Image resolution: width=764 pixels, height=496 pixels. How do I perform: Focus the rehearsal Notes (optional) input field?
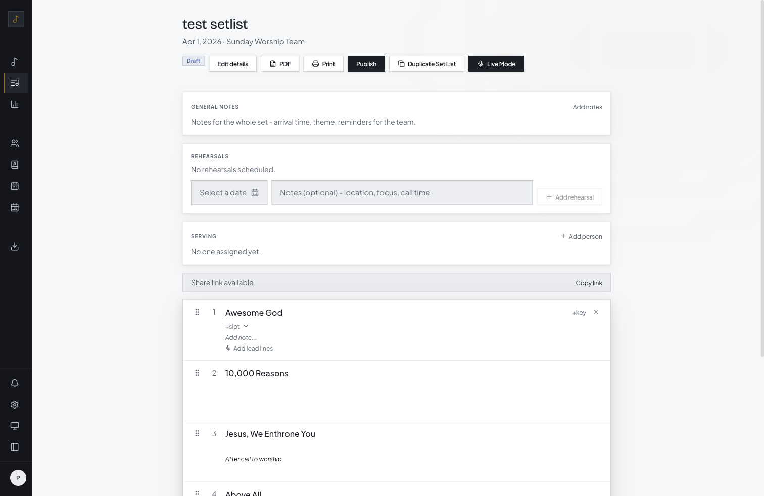402,193
